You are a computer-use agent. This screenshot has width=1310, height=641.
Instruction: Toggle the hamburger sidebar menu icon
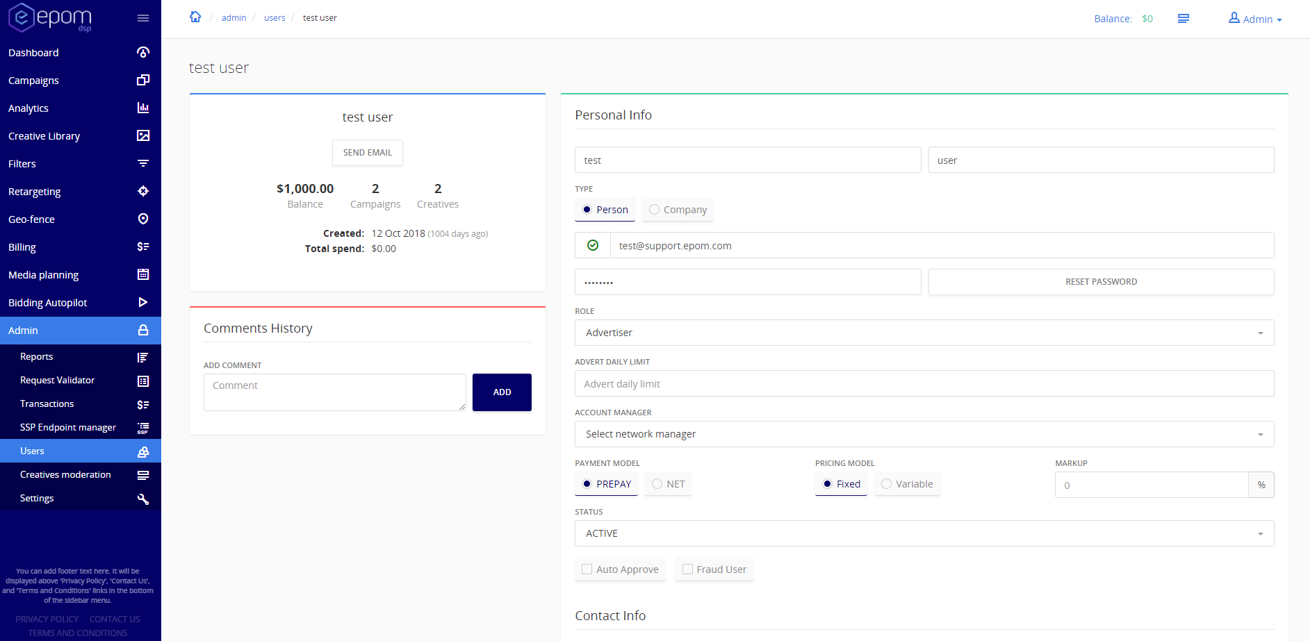click(x=143, y=18)
